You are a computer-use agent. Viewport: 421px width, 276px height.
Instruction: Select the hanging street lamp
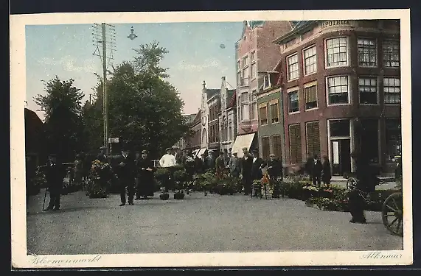(x=132, y=34)
